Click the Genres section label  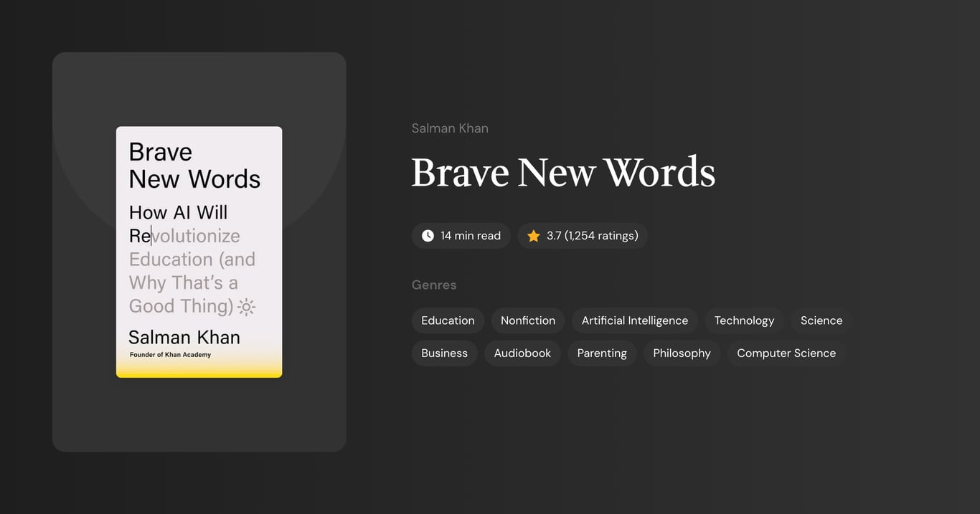[434, 285]
